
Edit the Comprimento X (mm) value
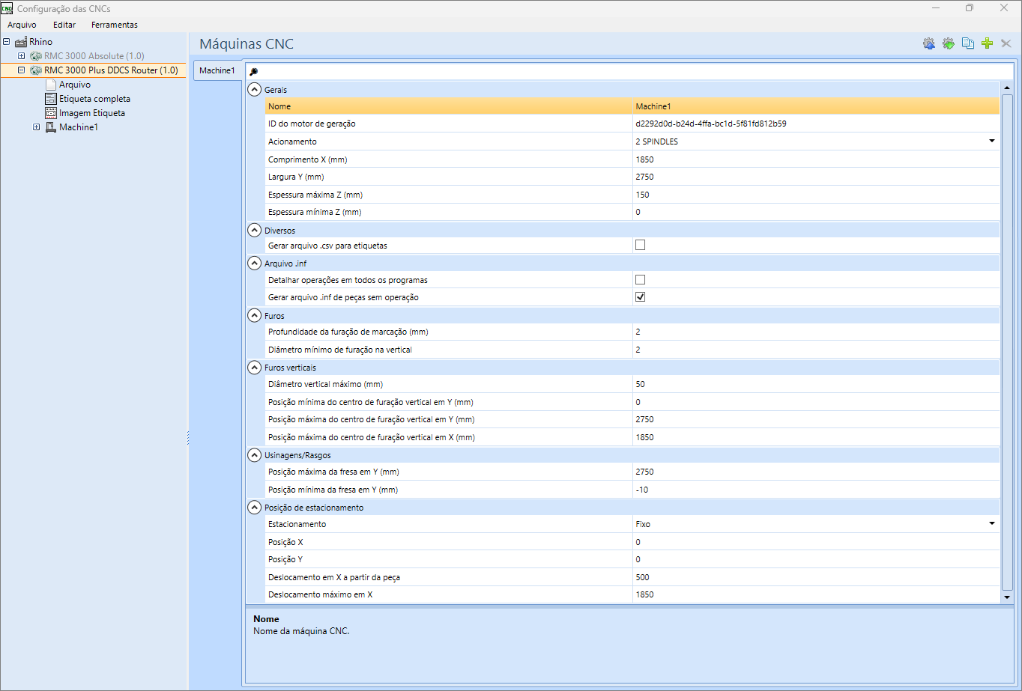(x=815, y=159)
